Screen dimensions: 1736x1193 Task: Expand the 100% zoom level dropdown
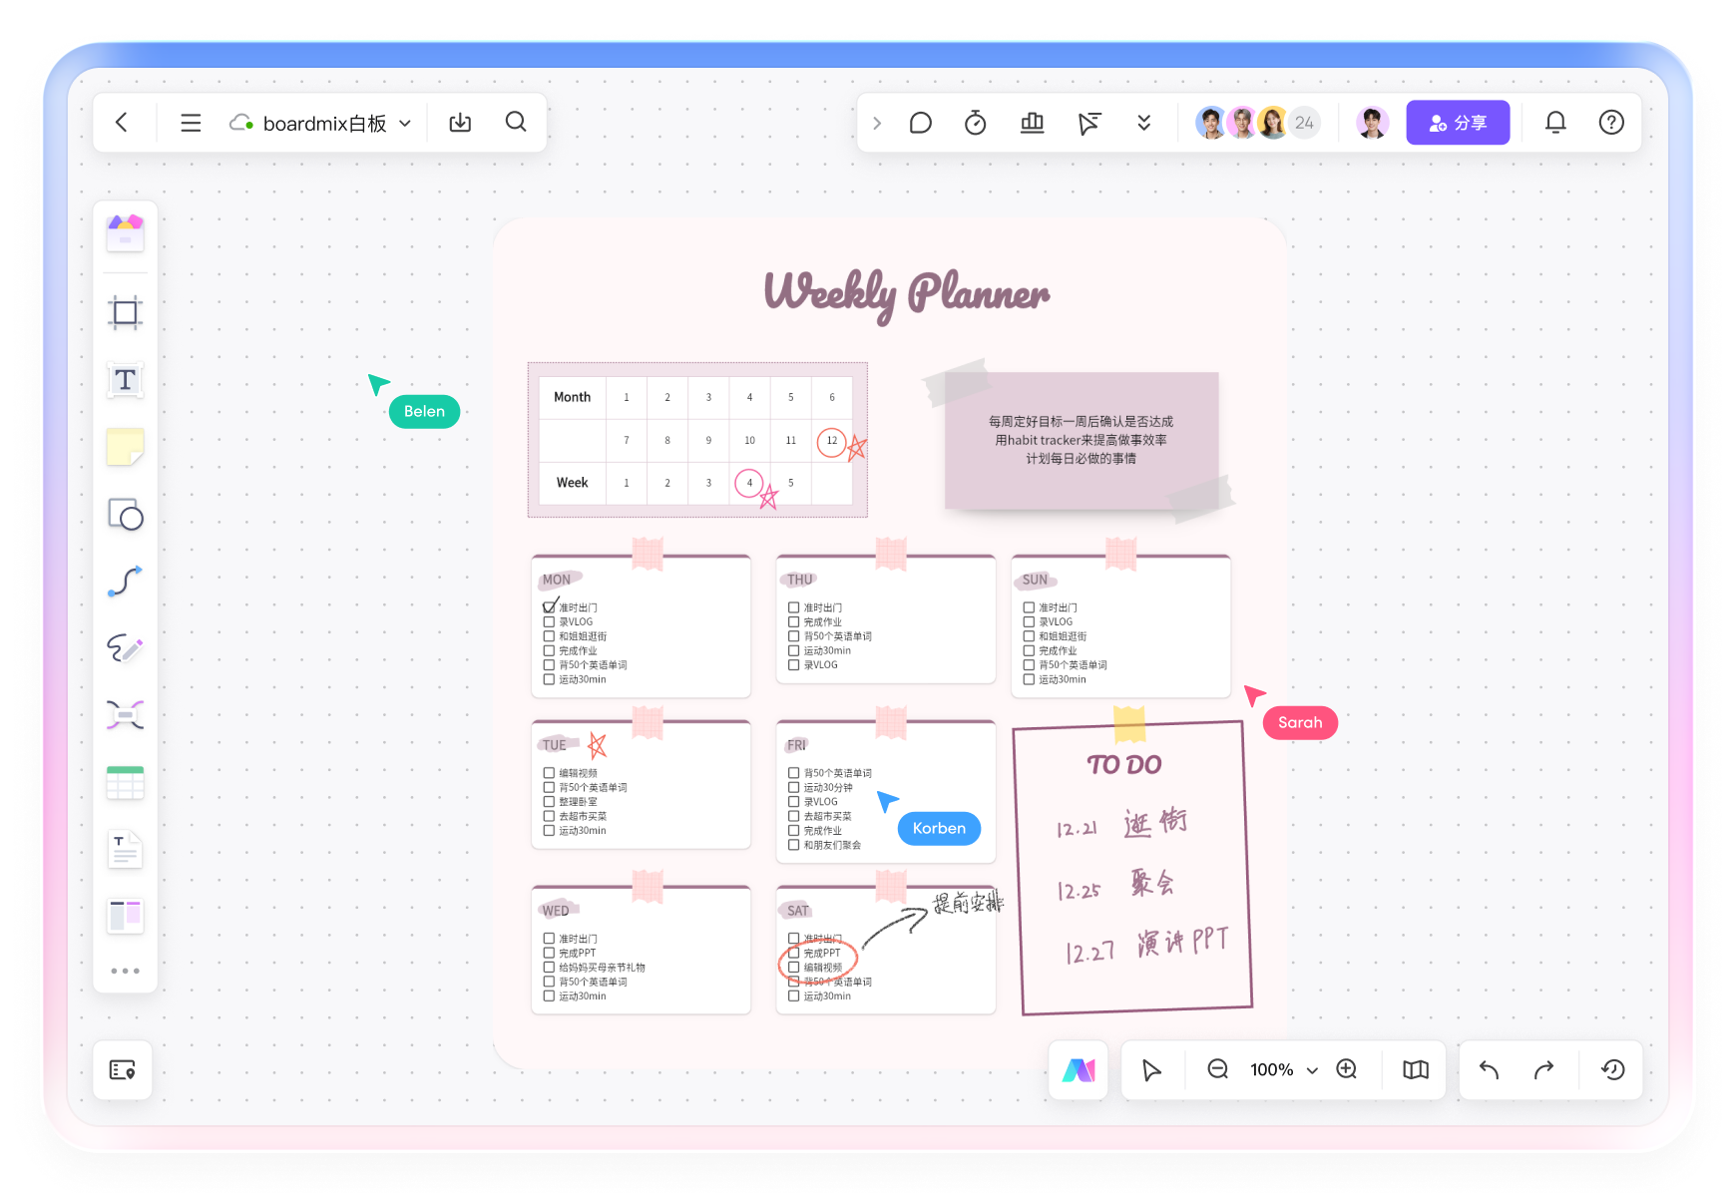(1312, 1070)
